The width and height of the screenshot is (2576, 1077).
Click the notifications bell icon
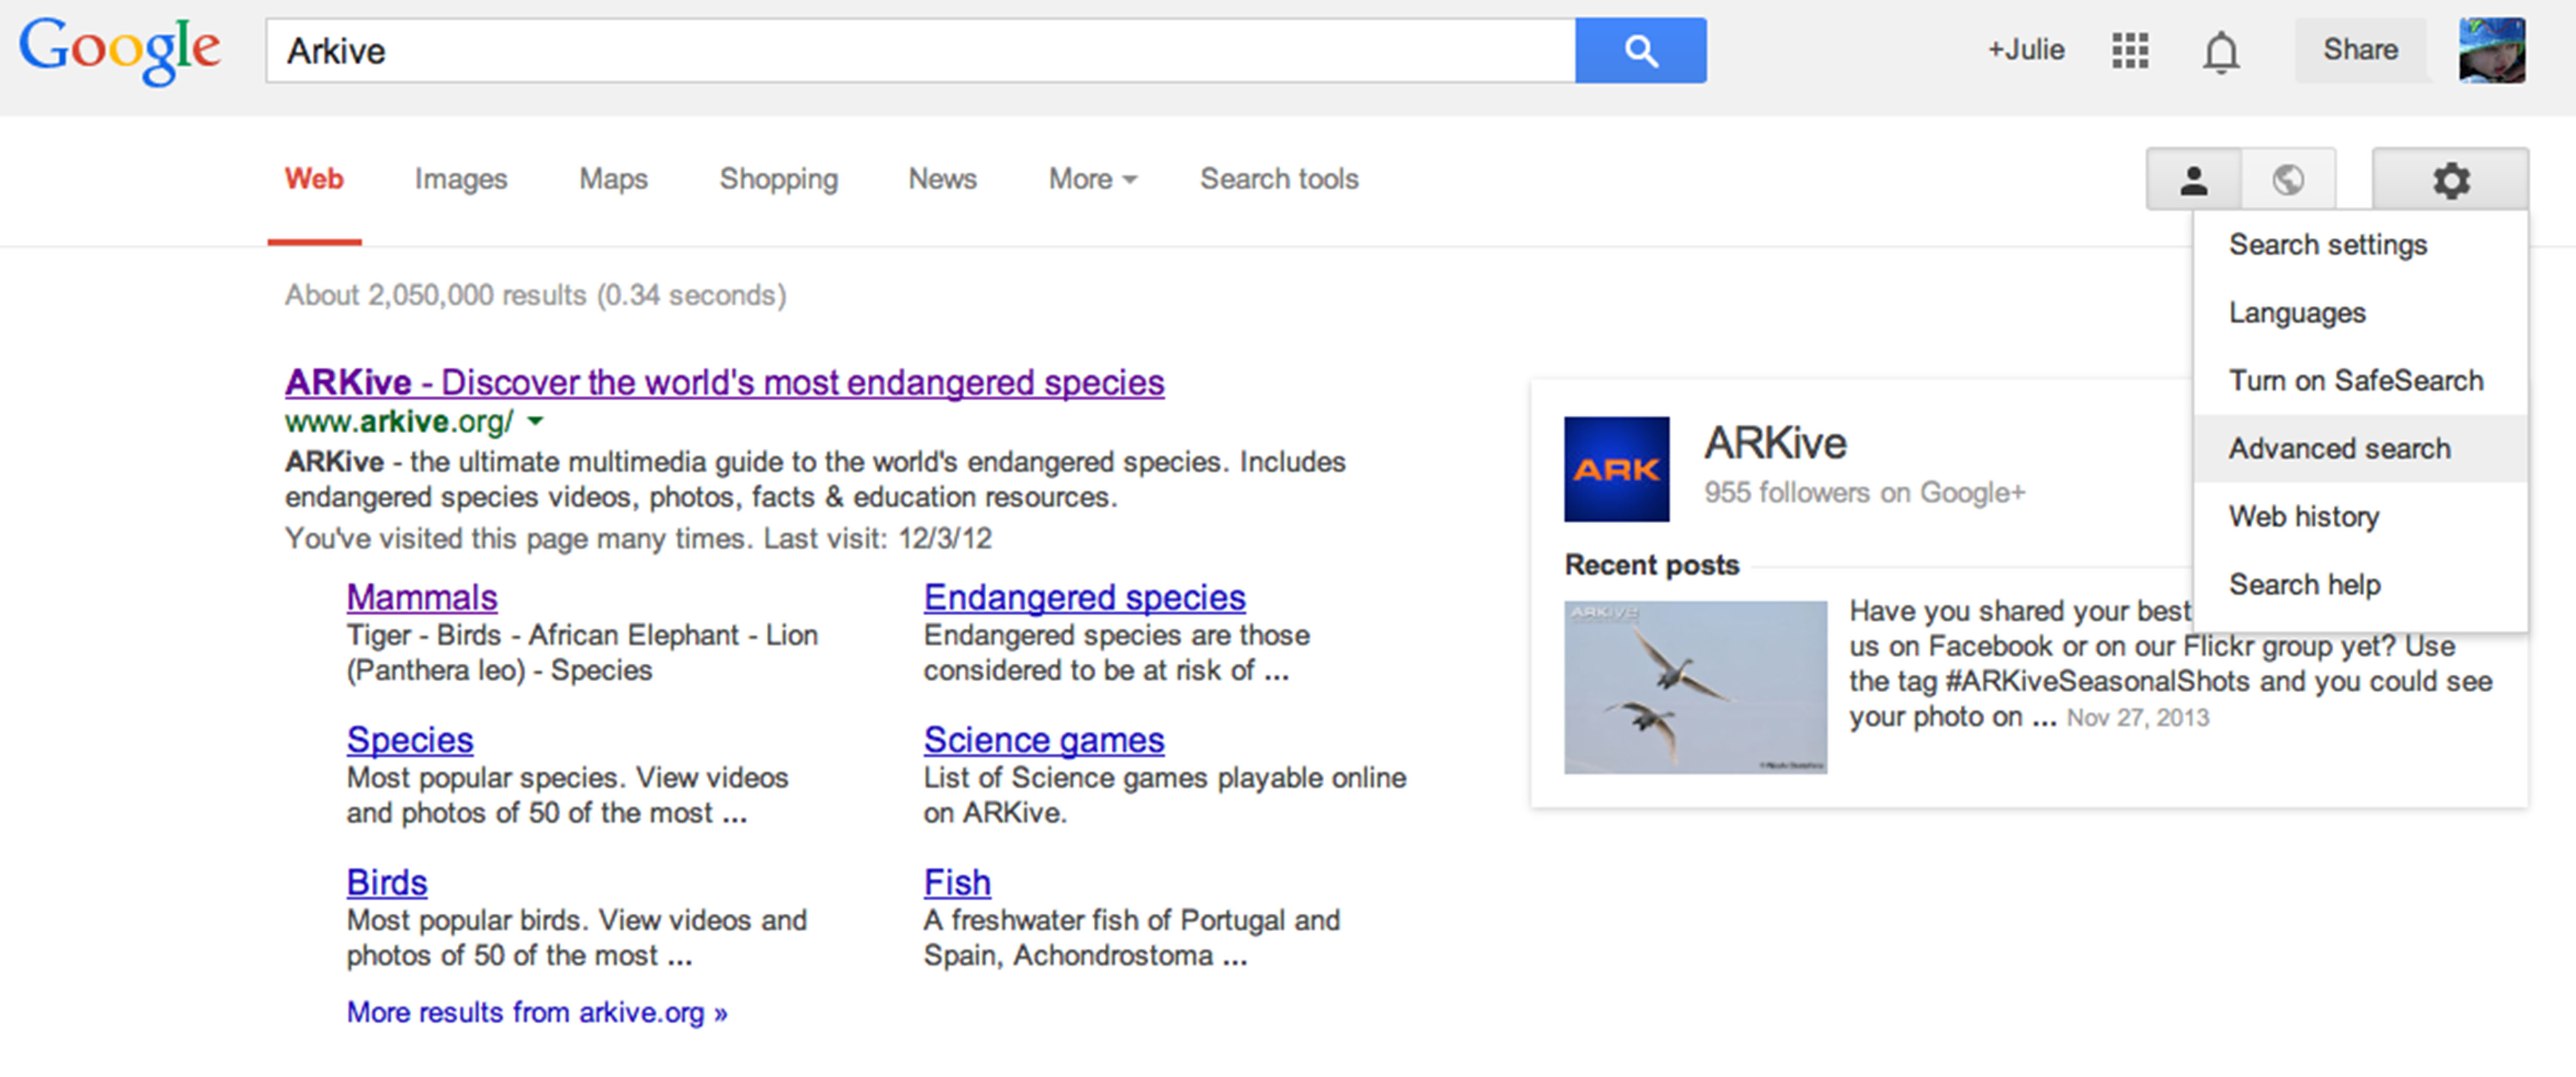click(x=2220, y=51)
